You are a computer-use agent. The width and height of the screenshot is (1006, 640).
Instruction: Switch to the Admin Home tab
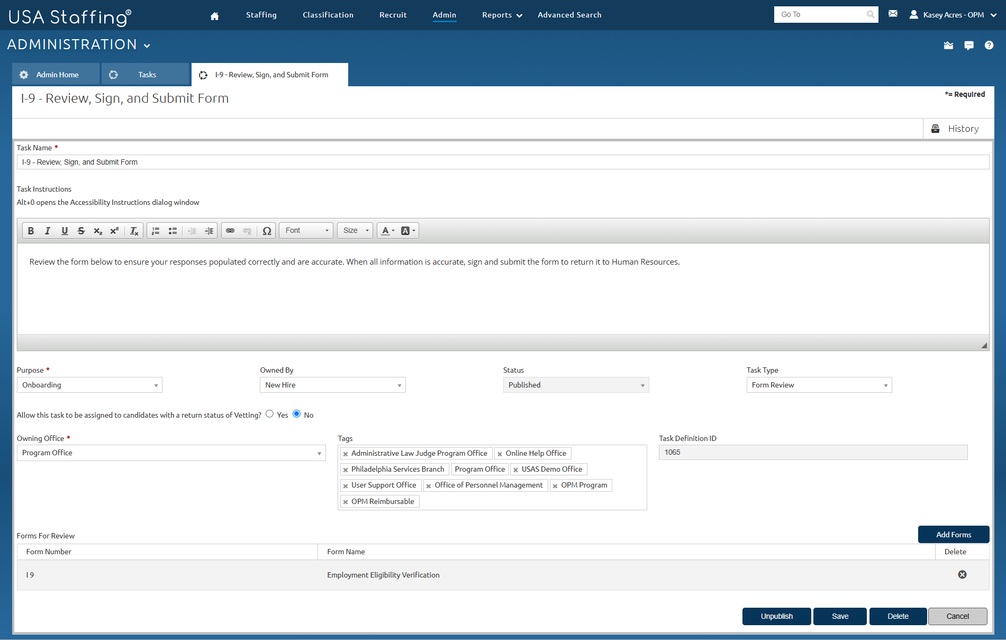click(x=56, y=74)
